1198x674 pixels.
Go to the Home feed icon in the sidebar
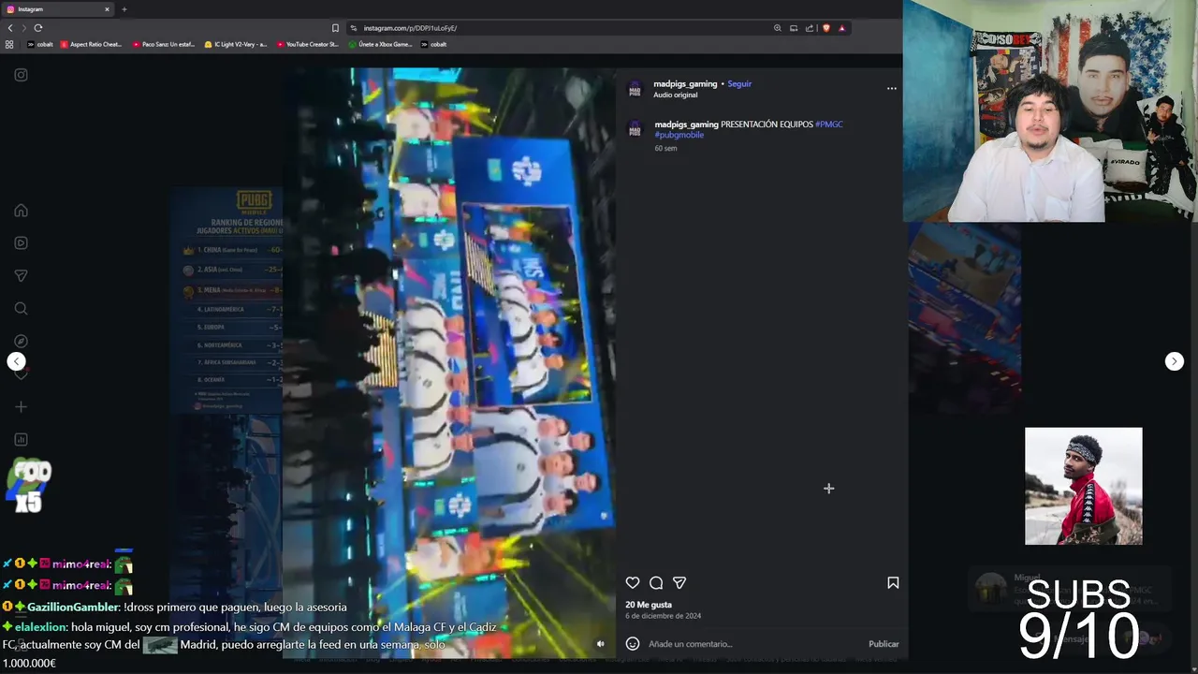(x=21, y=211)
